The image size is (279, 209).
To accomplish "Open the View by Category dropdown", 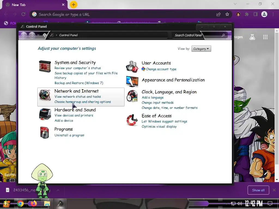I will (x=201, y=49).
